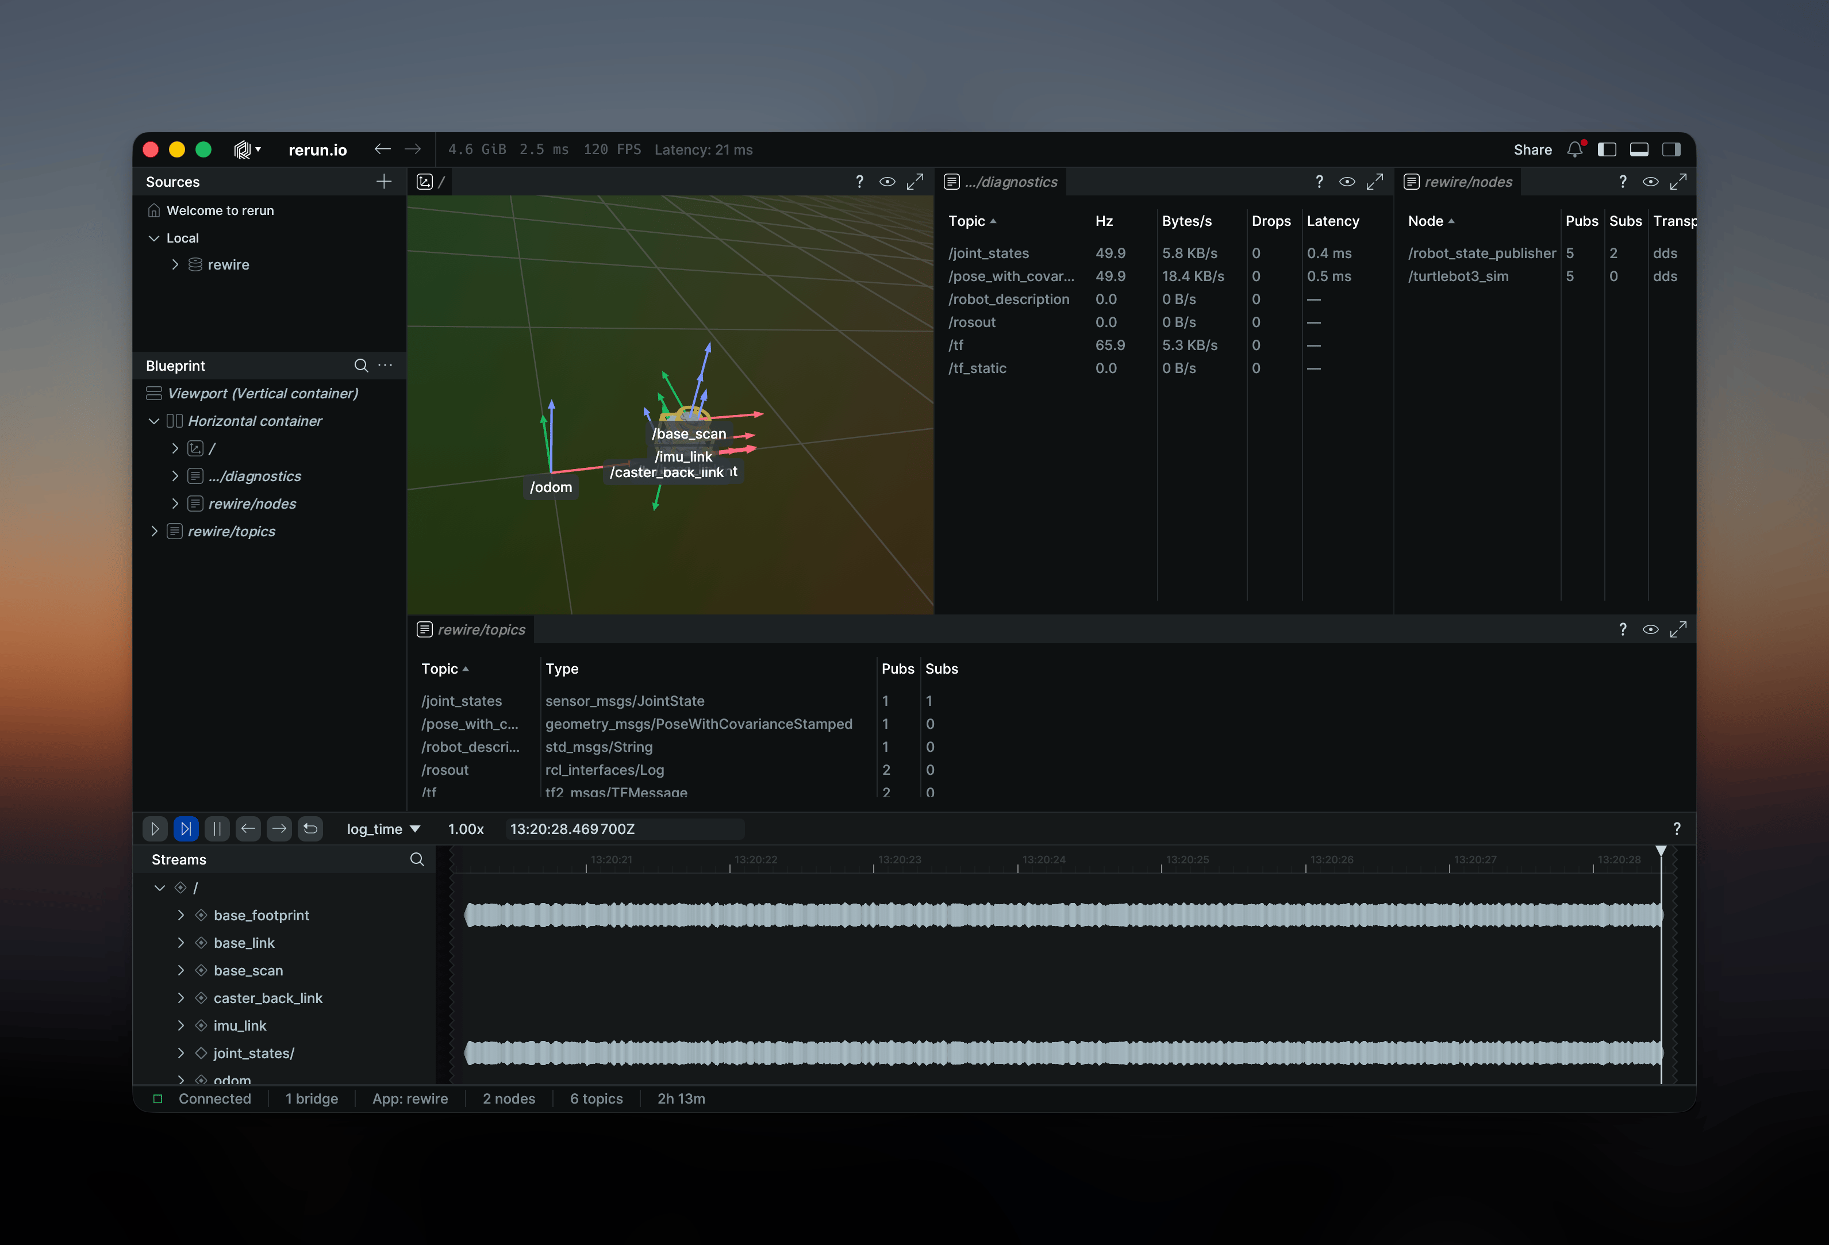Step forward one timeline frame
This screenshot has width=1829, height=1245.
click(279, 829)
